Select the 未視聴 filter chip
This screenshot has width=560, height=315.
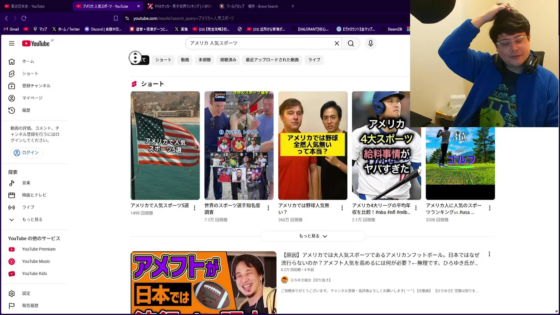204,60
